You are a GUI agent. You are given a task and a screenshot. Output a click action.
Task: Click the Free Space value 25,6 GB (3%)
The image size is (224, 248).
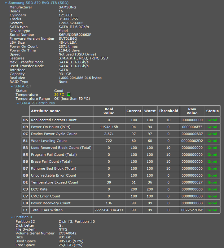coord(71,245)
